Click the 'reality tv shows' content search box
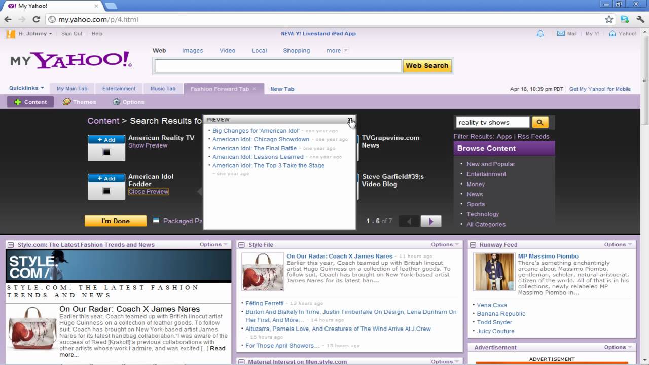 coord(492,122)
